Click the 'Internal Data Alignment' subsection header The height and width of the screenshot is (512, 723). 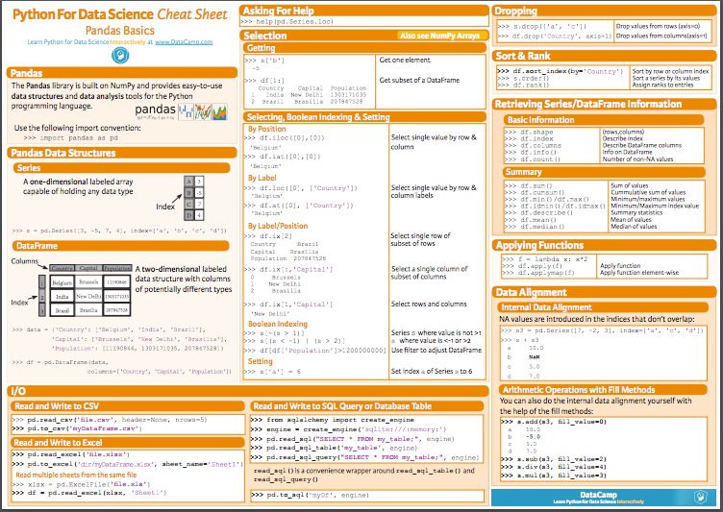click(603, 307)
